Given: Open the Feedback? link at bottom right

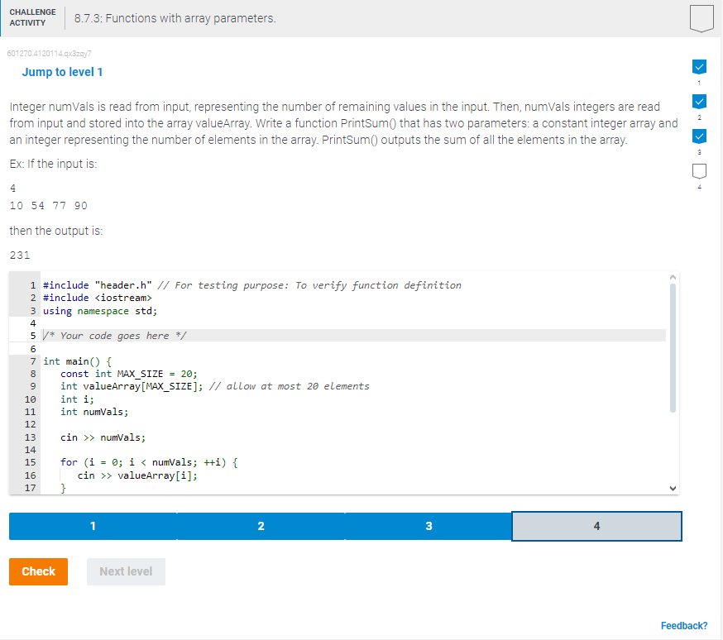Looking at the screenshot, I should pos(684,626).
